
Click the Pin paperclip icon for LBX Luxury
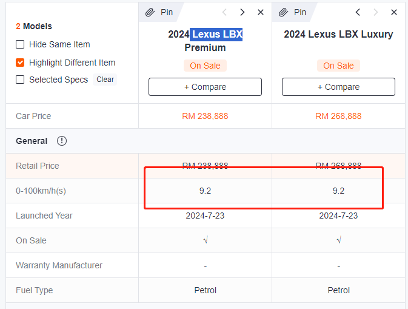coord(283,12)
